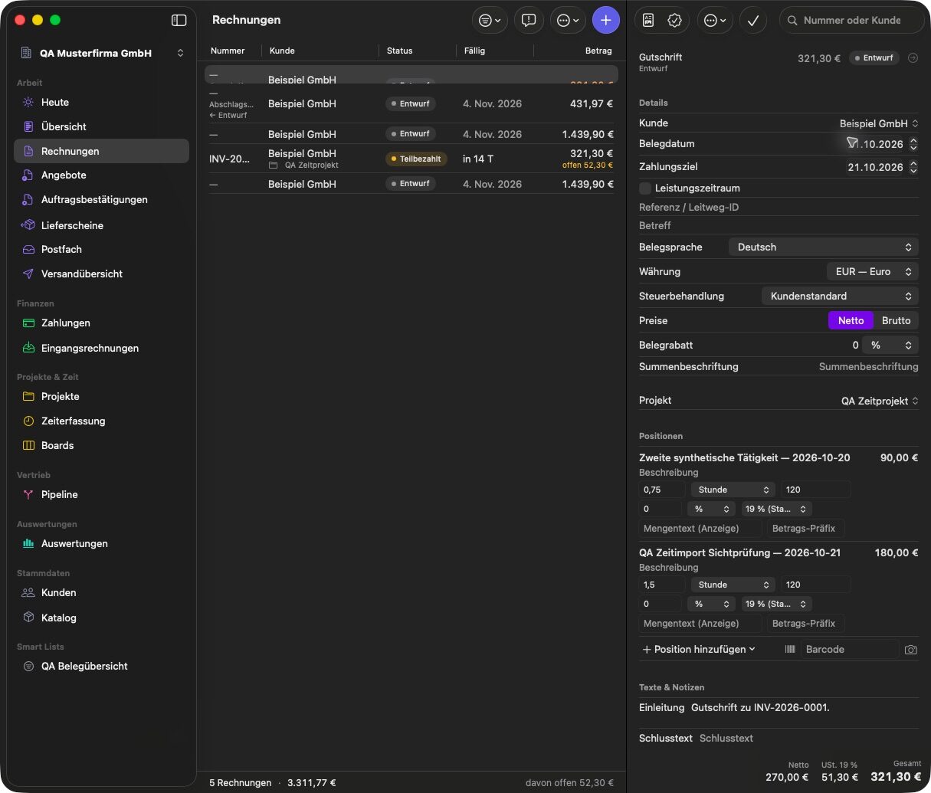931x793 pixels.
Task: Click the Summenbeschriftung field
Action: coord(868,366)
